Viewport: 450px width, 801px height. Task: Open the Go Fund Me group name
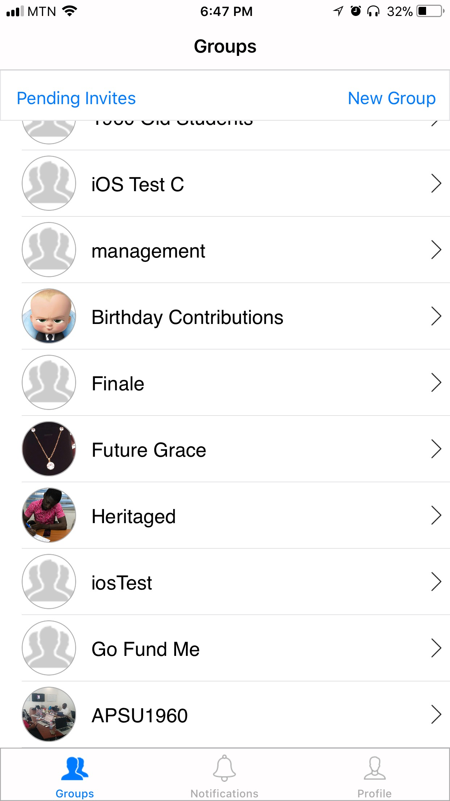click(x=145, y=649)
